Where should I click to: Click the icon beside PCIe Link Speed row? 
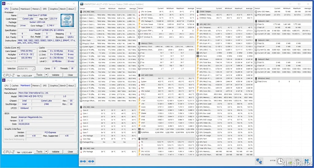coord(256,15)
